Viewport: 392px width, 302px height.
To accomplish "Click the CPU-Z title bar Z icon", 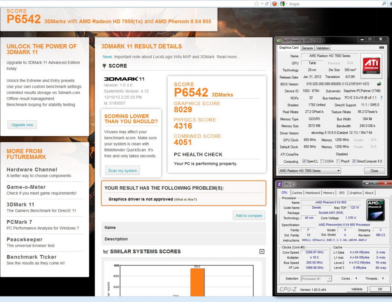I will tap(279, 184).
